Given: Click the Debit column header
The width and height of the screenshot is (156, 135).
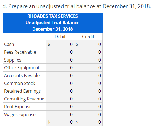Looking at the screenshot, I should point(60,36).
